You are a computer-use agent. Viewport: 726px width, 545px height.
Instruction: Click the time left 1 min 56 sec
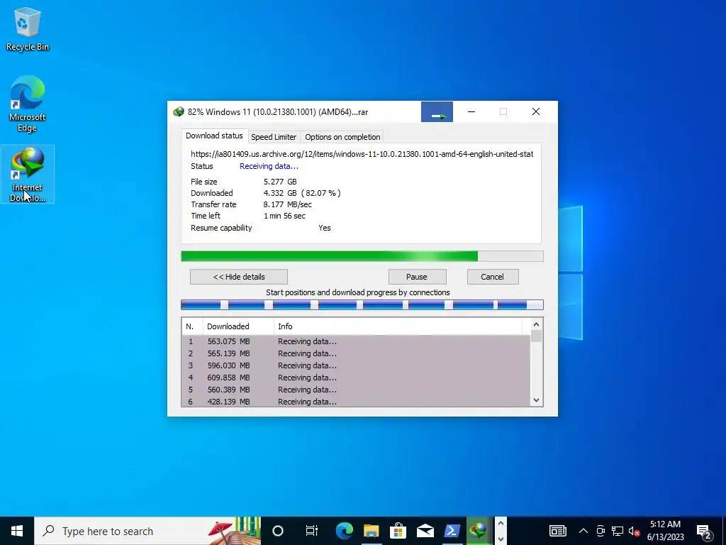(284, 216)
